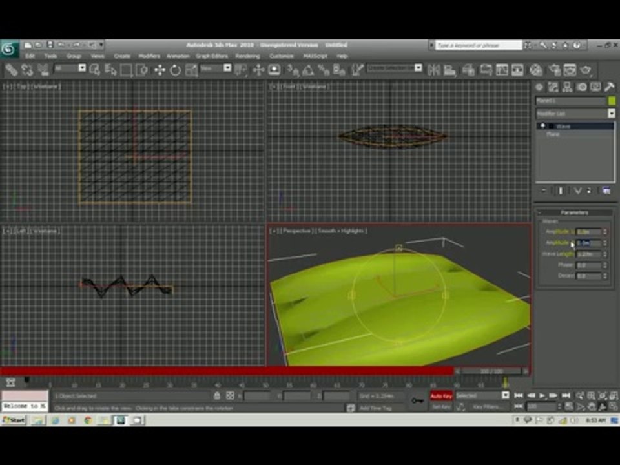620x465 pixels.
Task: Toggle Selection Lock padlock in status bar
Action: 217,395
